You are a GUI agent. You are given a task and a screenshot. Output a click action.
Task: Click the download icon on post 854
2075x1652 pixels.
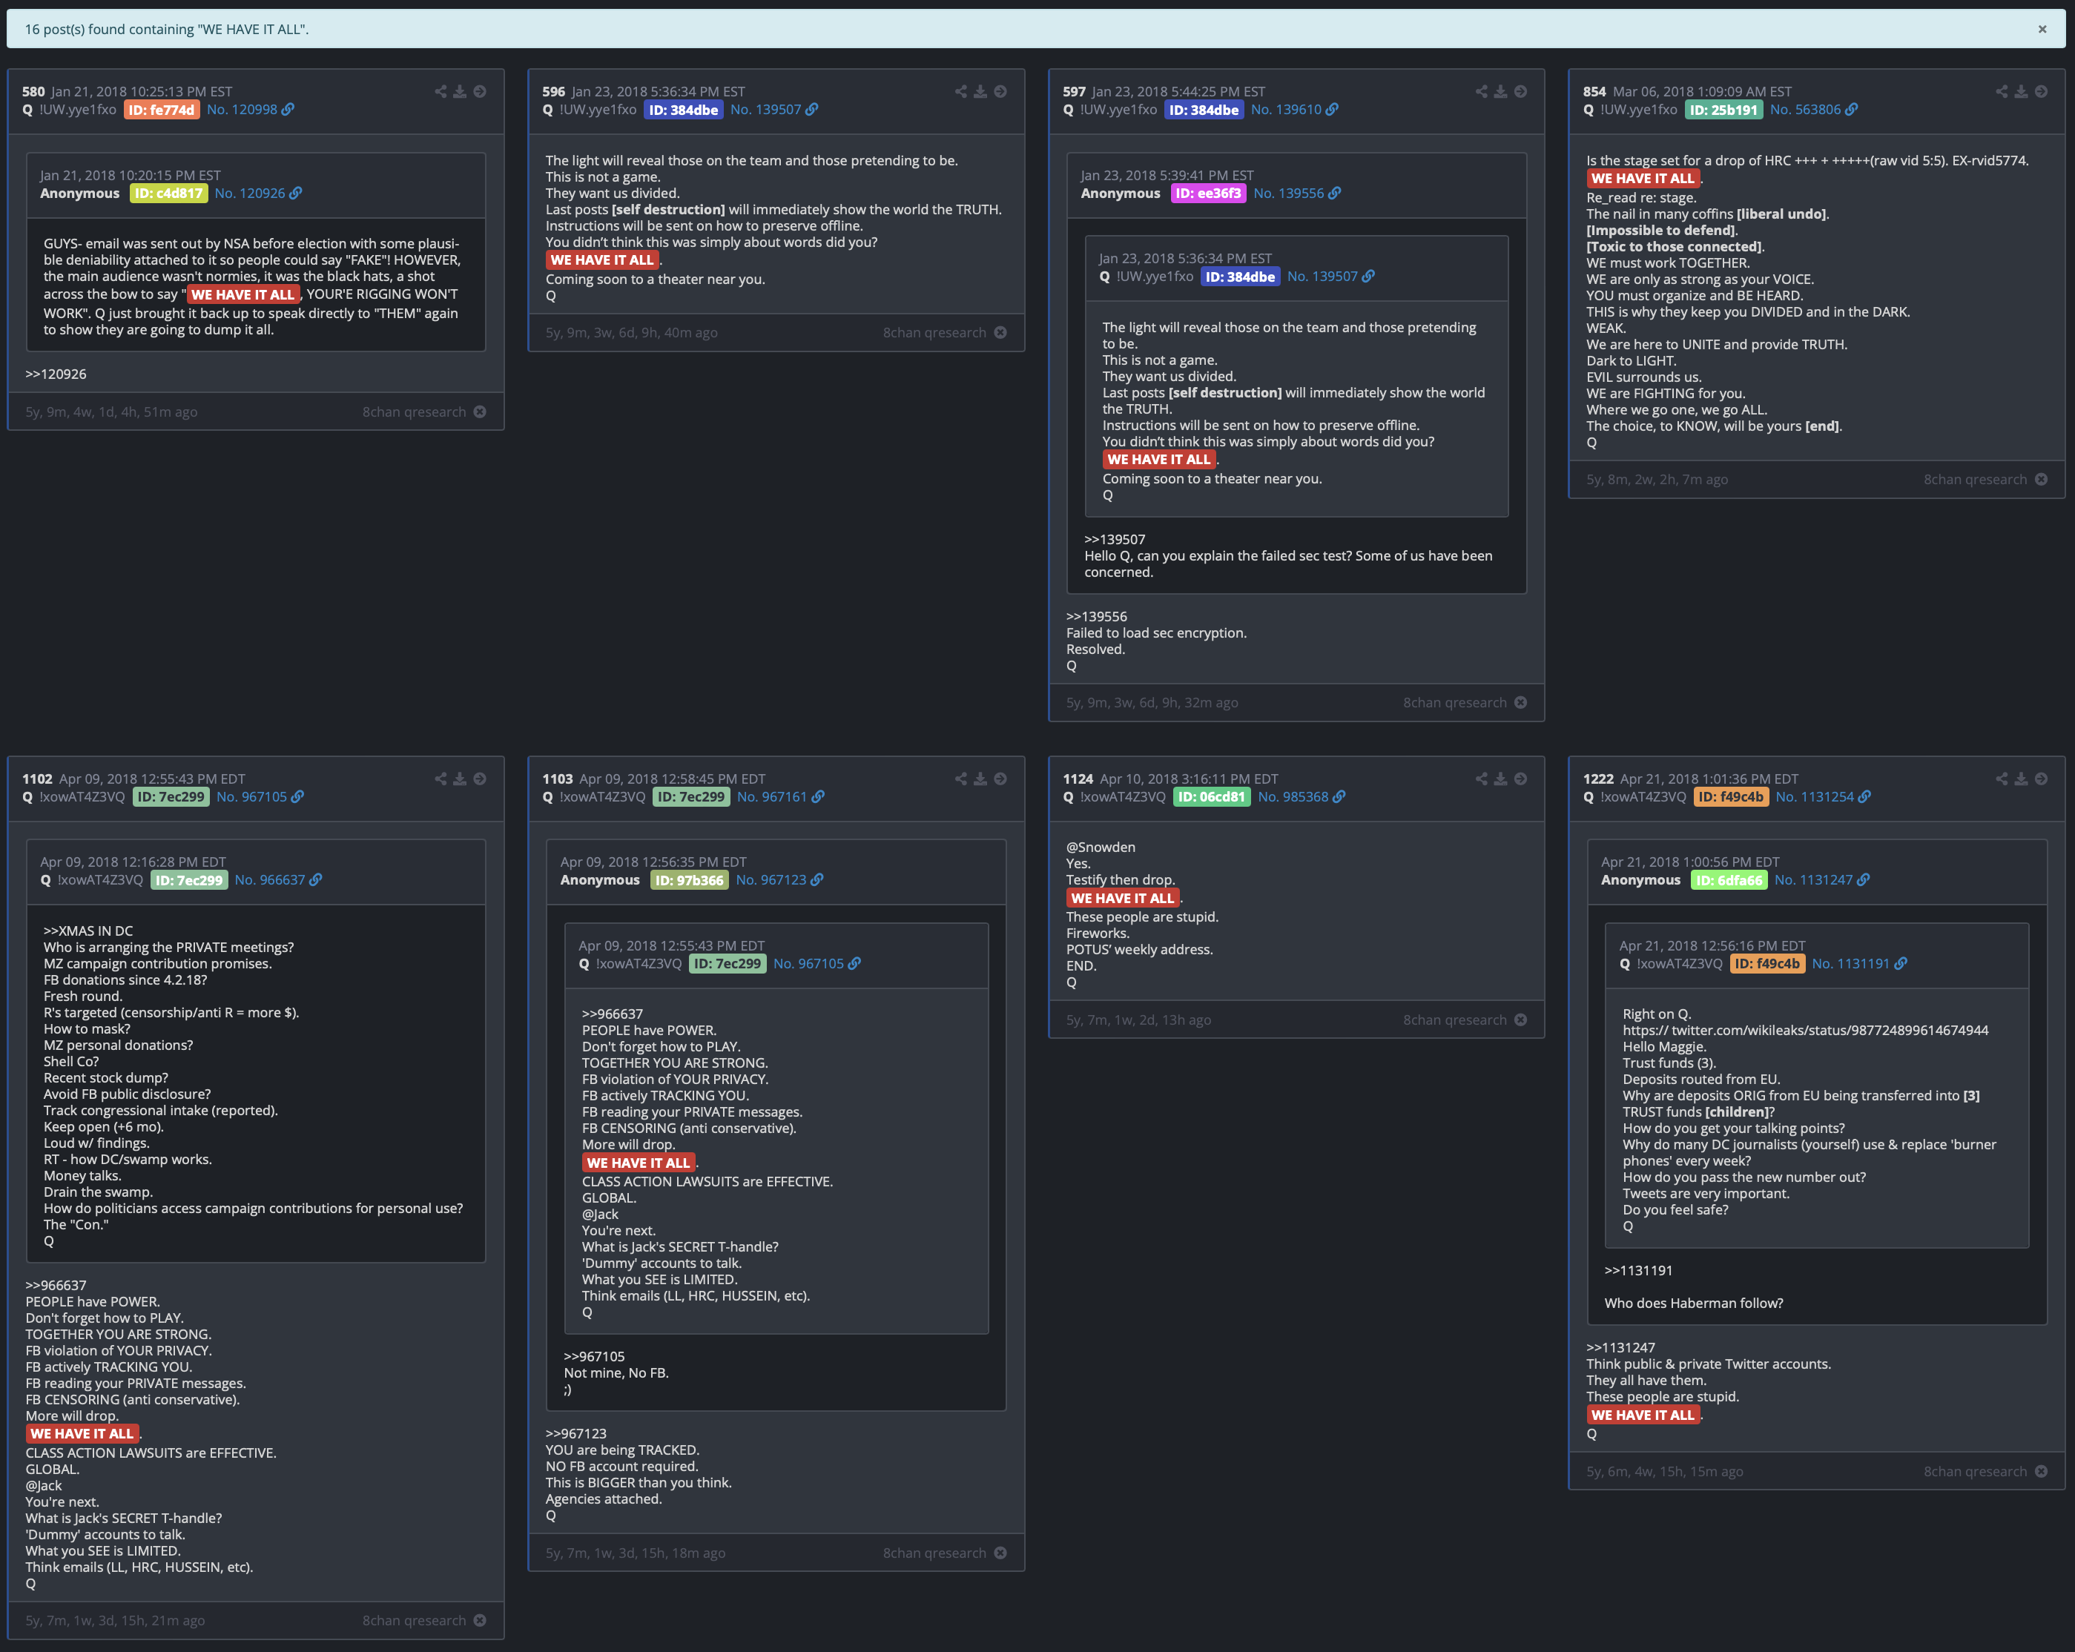pos(2021,91)
